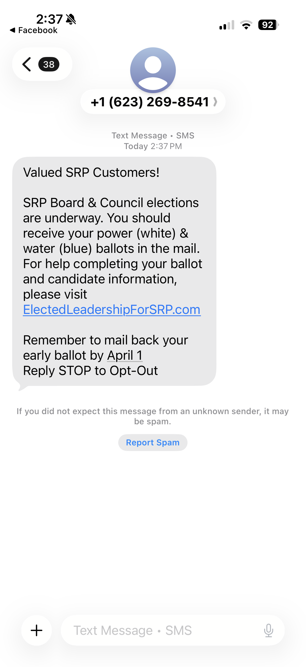Image resolution: width=306 pixels, height=667 pixels.
Task: Tap the 38 unread messages badge
Action: coord(49,64)
